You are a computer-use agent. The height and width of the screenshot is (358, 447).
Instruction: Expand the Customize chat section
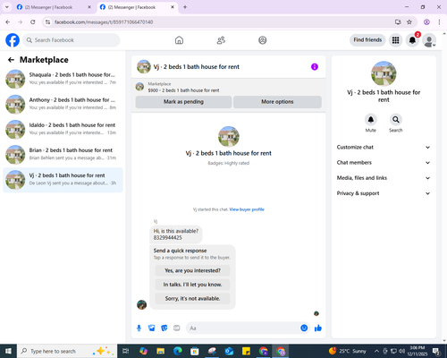click(x=384, y=147)
